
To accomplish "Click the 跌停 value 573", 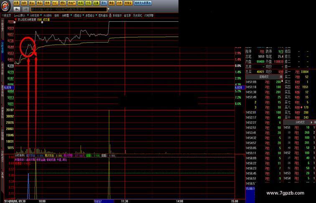I will [x=281, y=51].
